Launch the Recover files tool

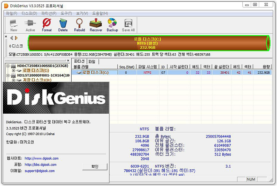click(x=96, y=25)
